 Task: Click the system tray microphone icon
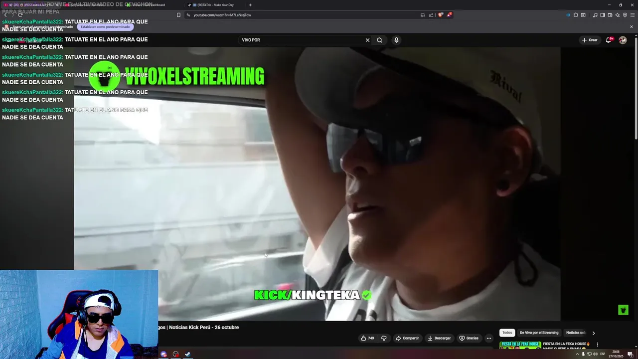coord(583,354)
